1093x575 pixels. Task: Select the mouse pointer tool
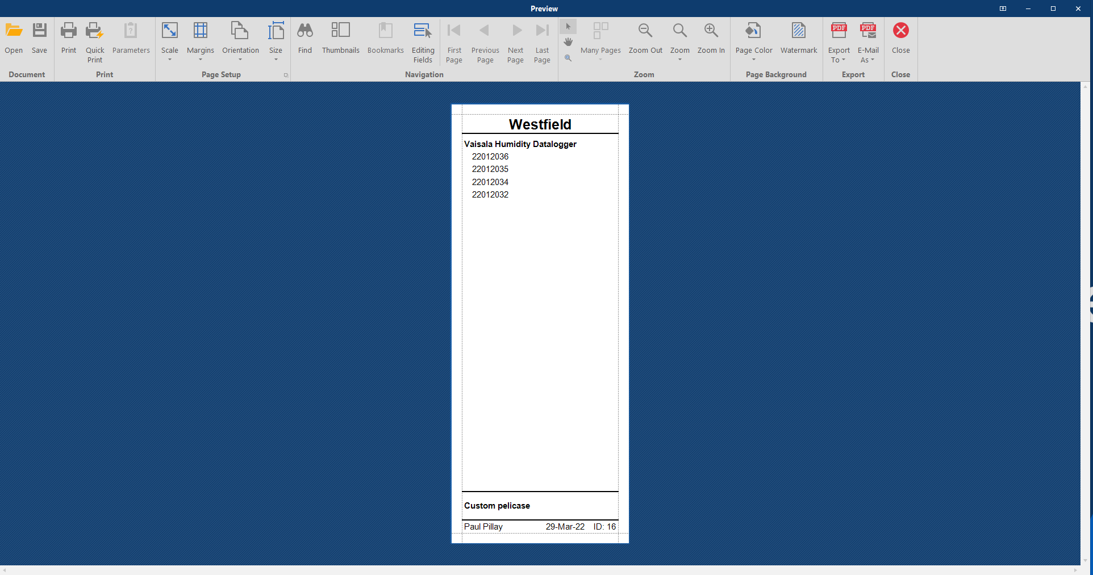(568, 27)
